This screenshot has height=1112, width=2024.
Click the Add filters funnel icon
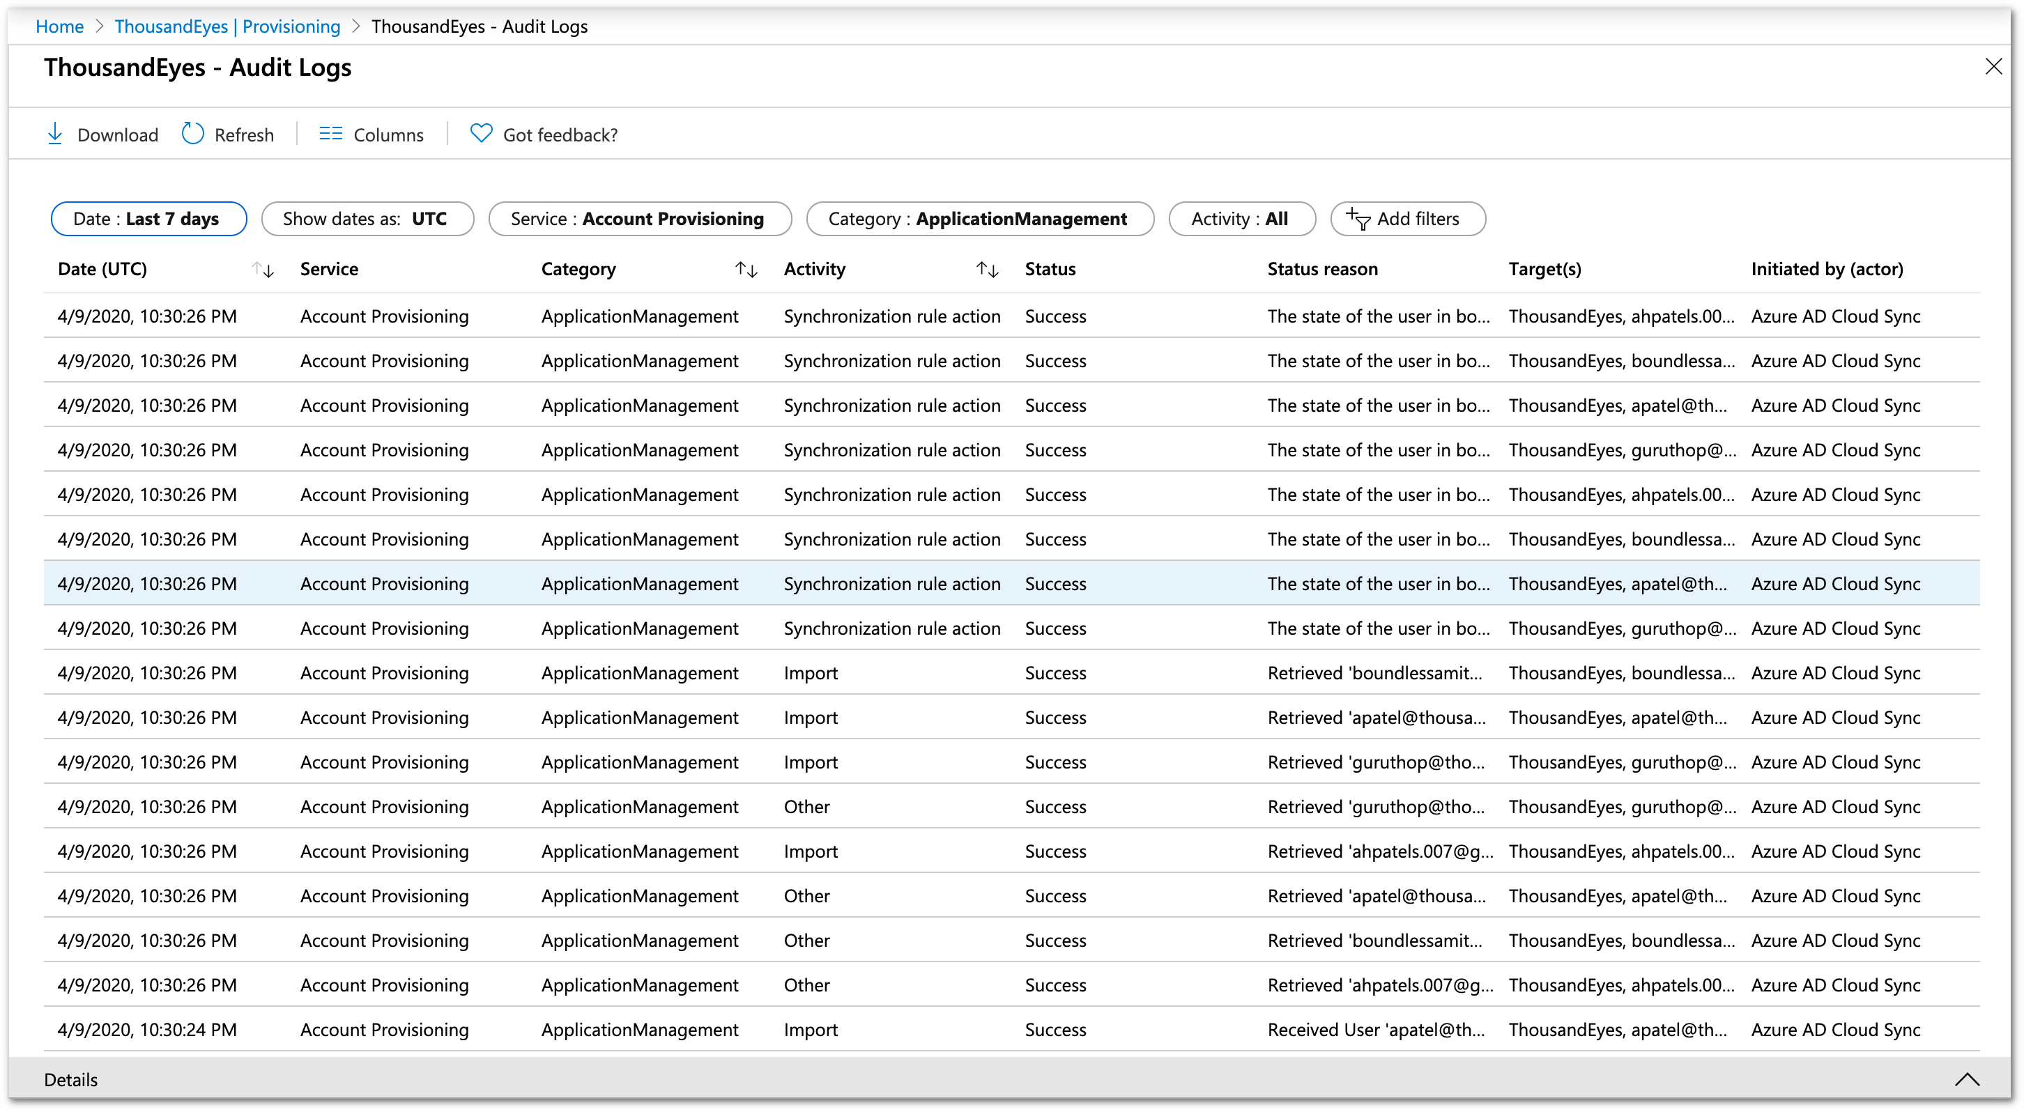click(1358, 218)
